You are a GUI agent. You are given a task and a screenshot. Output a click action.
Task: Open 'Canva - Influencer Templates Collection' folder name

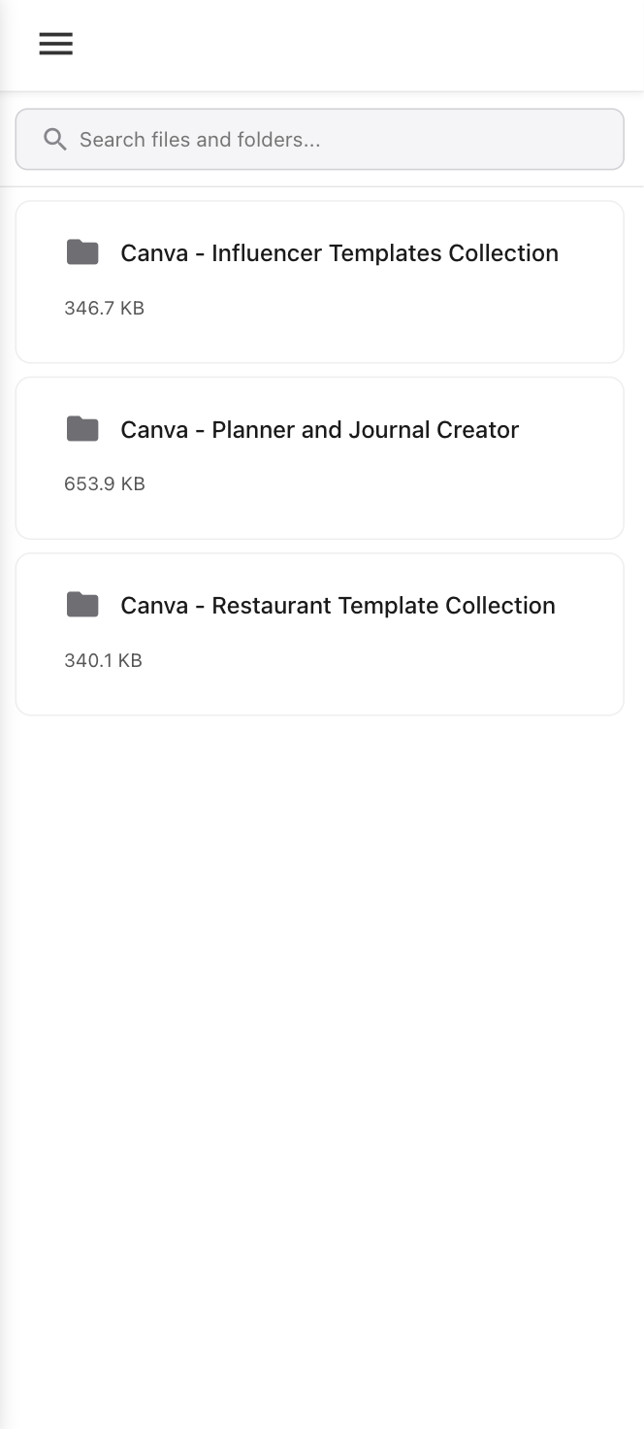(339, 253)
